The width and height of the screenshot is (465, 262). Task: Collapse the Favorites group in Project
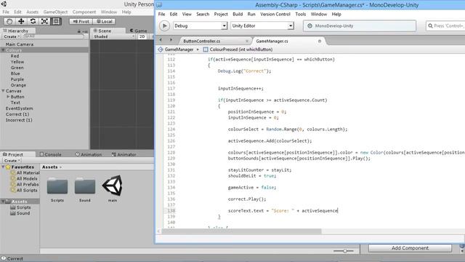click(3, 167)
